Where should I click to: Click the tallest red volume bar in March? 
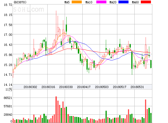[x=56, y=110]
